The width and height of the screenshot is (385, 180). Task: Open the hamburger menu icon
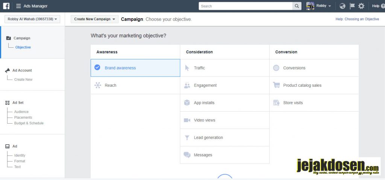[18, 6]
